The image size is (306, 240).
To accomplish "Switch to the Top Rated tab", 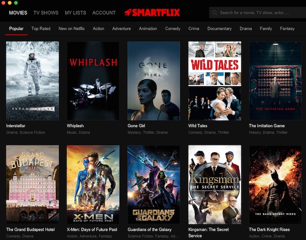I will pos(41,29).
